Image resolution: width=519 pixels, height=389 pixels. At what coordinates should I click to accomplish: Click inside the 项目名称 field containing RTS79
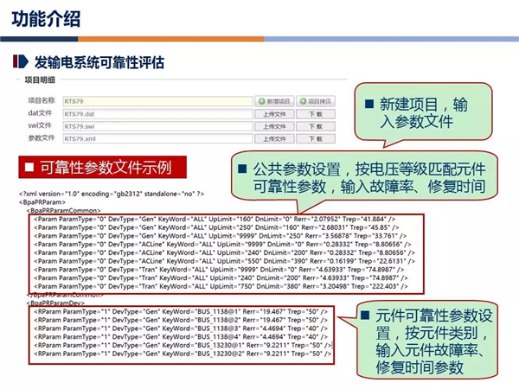point(157,101)
